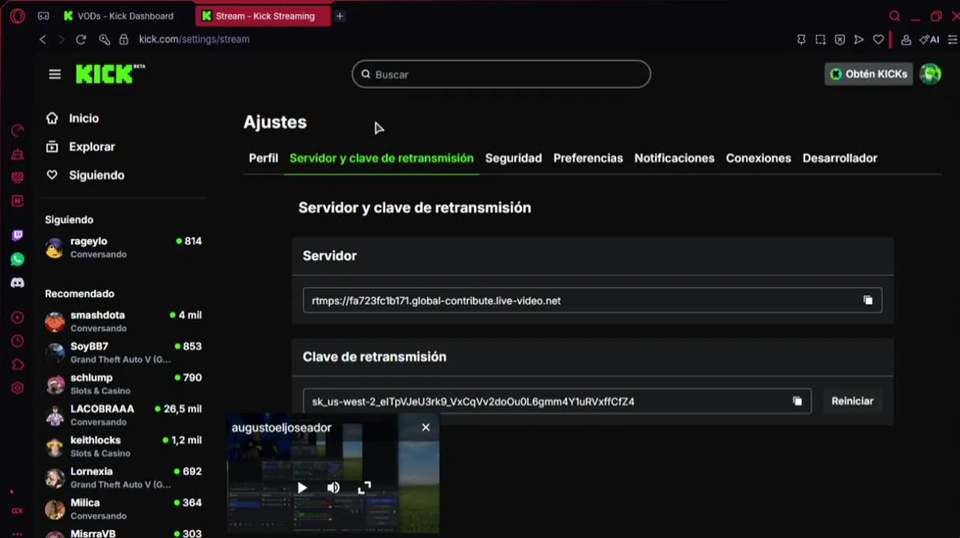Open the keithlocks recommended channel
960x538 pixels.
point(123,447)
